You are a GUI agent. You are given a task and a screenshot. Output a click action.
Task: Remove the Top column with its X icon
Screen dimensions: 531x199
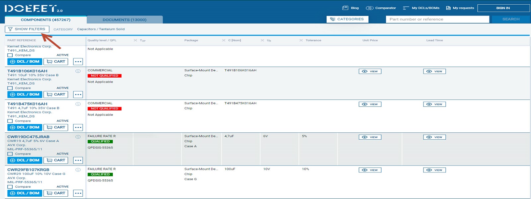(x=135, y=40)
